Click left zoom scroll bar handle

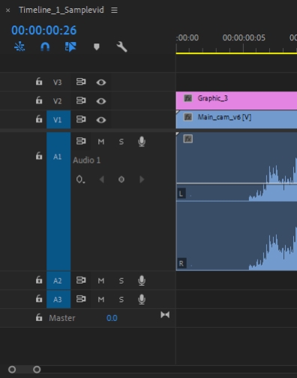point(12,370)
